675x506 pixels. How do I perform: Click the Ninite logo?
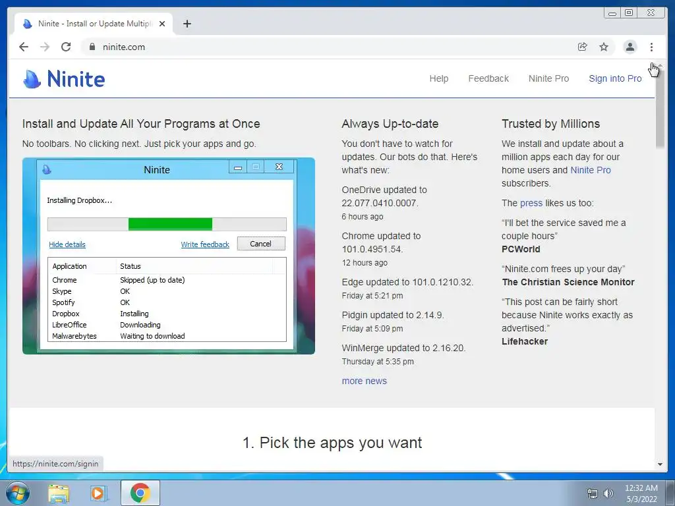coord(64,79)
